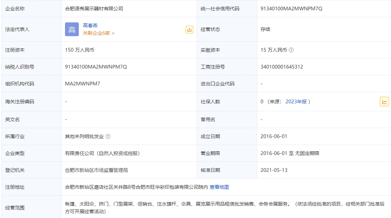
Task: Click the 进出口企业代码 label
Action: tap(217, 84)
